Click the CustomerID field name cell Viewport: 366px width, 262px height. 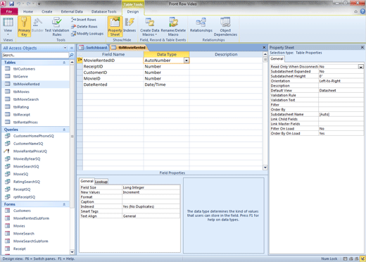pyautogui.click(x=113, y=73)
